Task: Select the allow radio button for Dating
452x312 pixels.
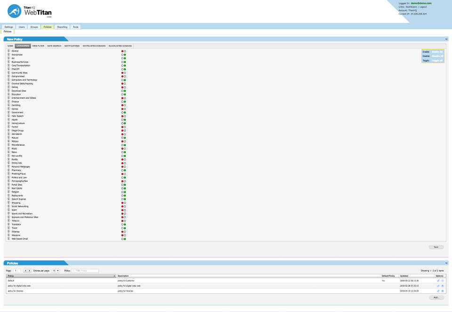Action: click(125, 87)
